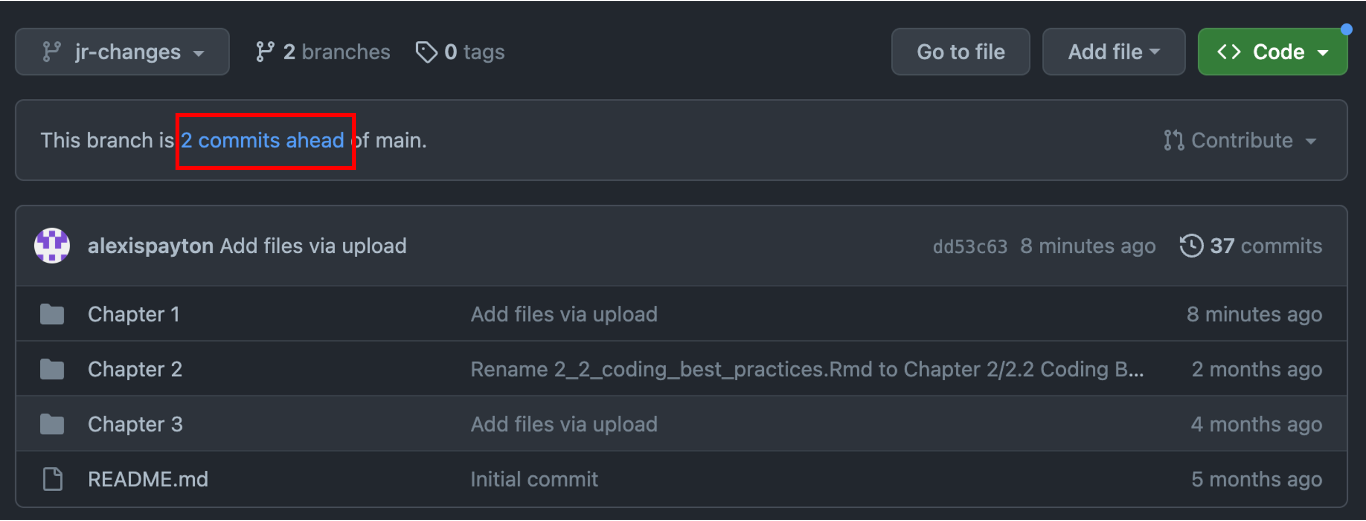The width and height of the screenshot is (1366, 521).
Task: Click the README.md file icon
Action: 52,479
